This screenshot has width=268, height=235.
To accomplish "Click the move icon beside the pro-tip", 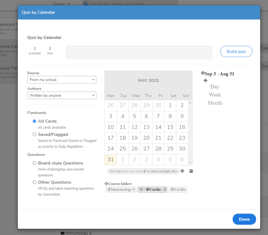I will [182, 171].
